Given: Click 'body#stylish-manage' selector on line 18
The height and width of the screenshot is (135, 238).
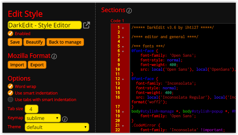Looking at the screenshot, I should pos(153,111).
